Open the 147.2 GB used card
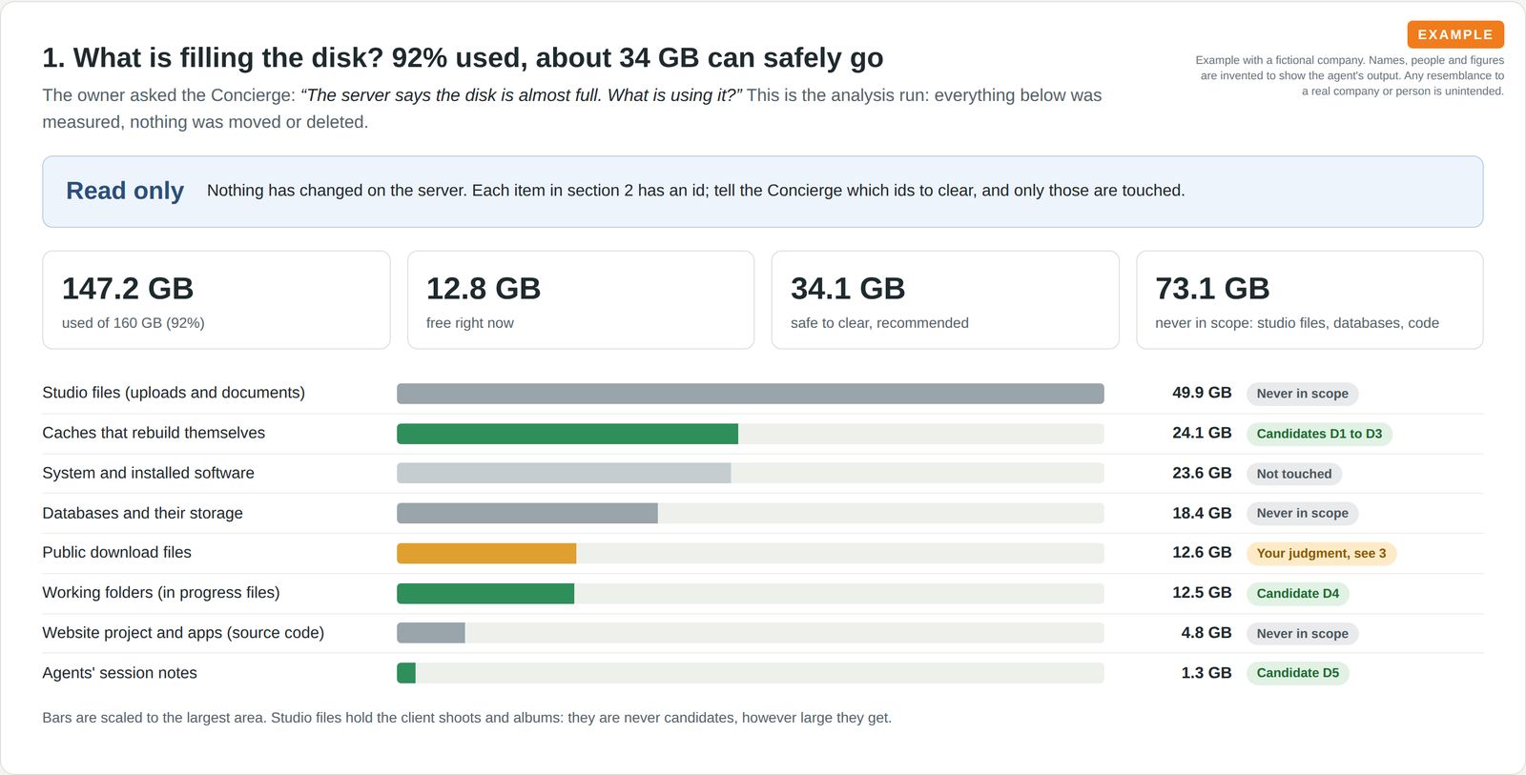This screenshot has height=775, width=1526. pos(217,300)
